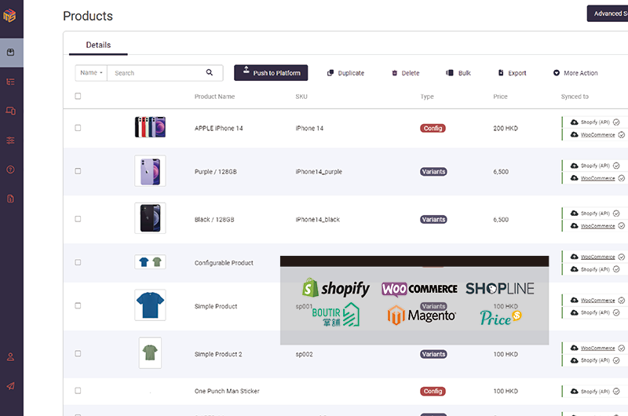Switch to the Details tab
The width and height of the screenshot is (628, 416).
[98, 45]
